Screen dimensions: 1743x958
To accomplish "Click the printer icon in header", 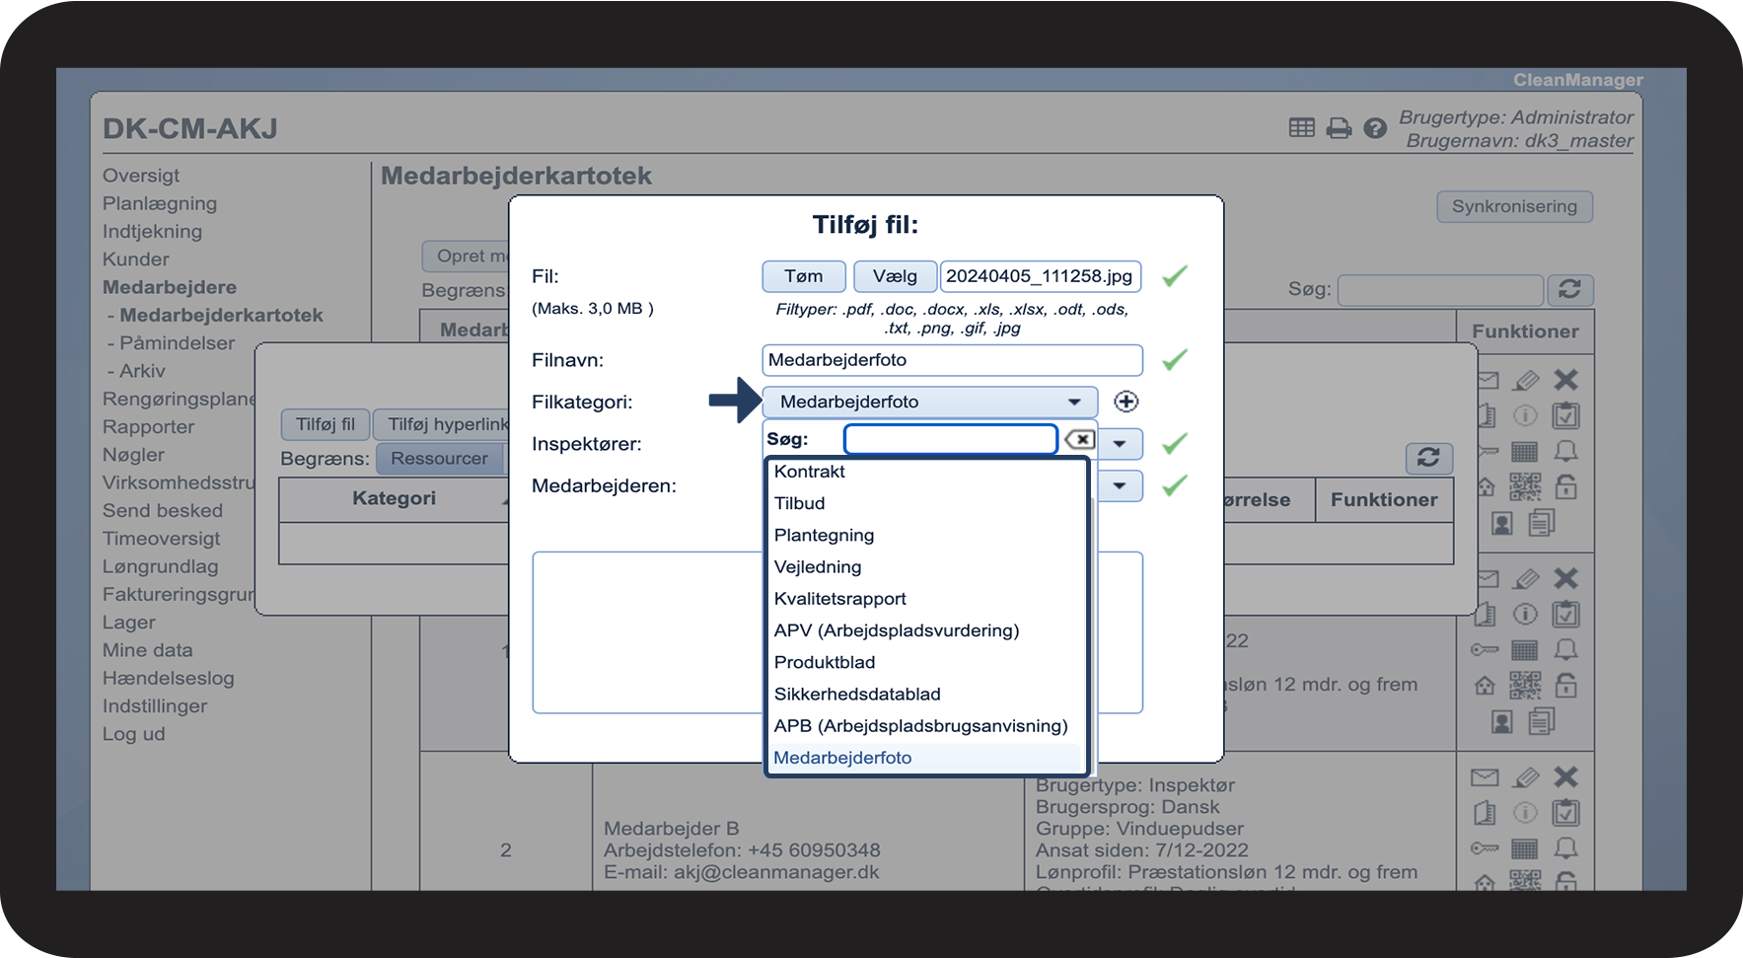I will 1339,128.
